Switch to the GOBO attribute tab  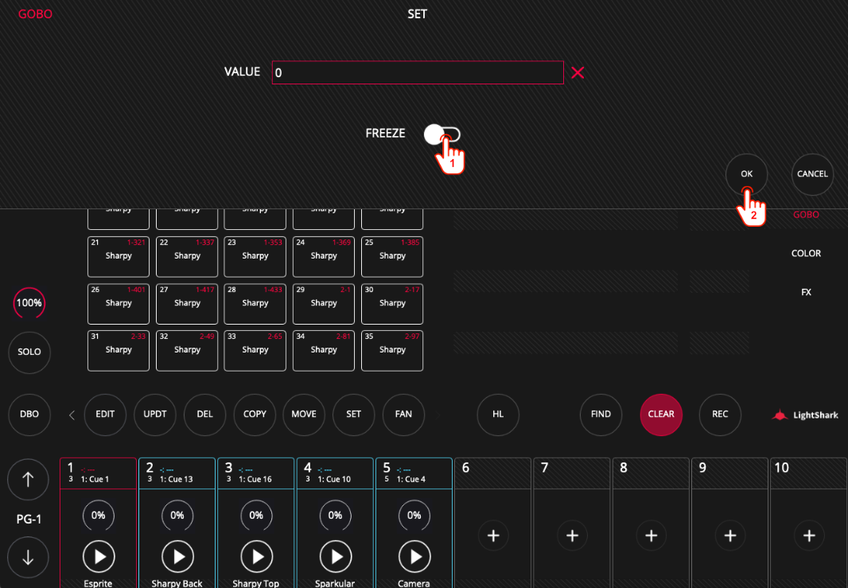pyautogui.click(x=806, y=215)
